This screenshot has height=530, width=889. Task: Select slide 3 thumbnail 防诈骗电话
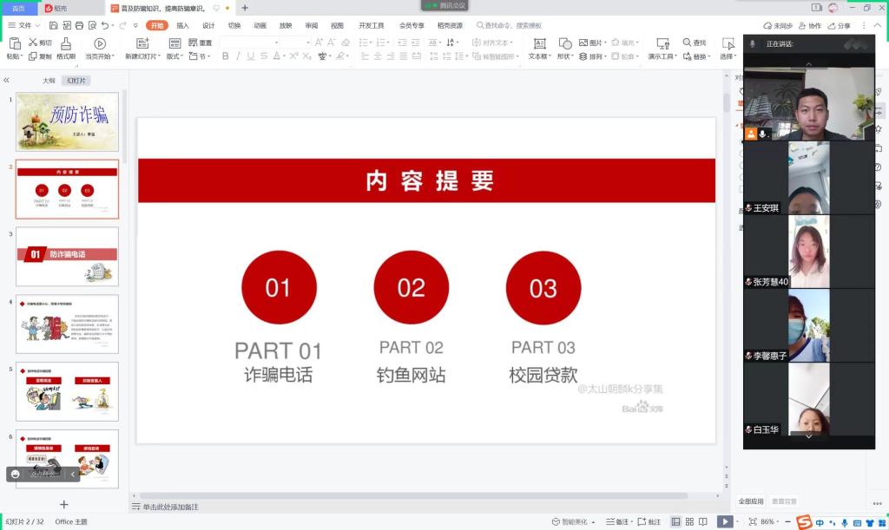point(67,256)
